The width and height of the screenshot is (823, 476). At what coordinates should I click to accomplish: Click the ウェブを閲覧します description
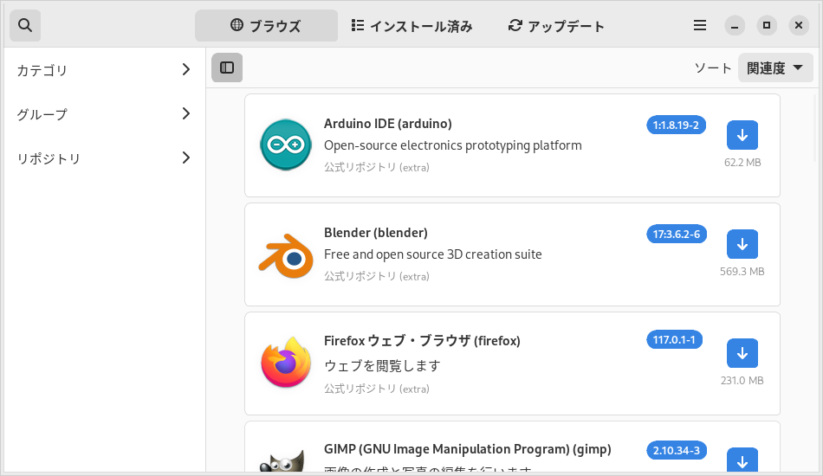382,365
